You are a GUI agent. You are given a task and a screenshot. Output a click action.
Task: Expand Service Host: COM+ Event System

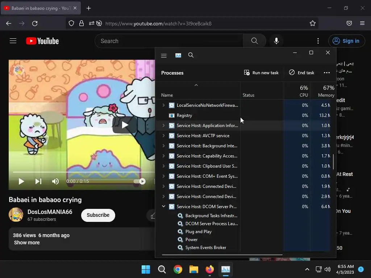pos(163,176)
